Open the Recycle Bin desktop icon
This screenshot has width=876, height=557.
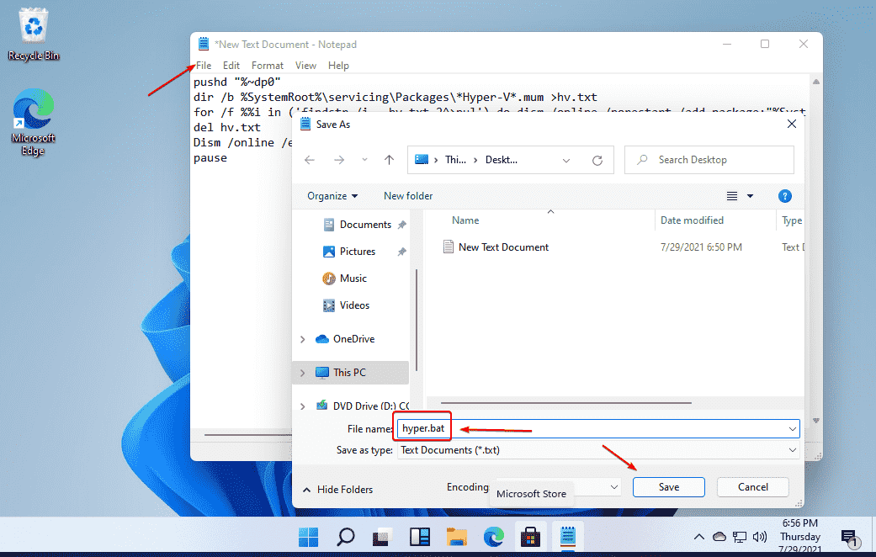coord(34,35)
